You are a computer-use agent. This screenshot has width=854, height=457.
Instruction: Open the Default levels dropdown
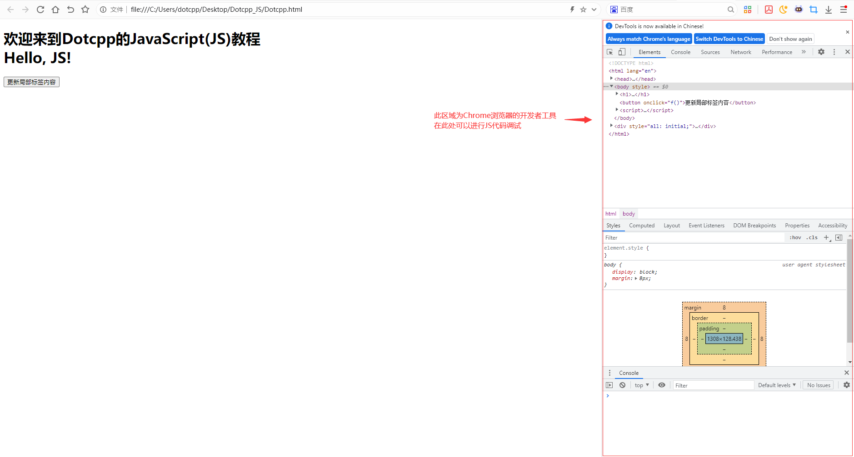[x=777, y=385]
